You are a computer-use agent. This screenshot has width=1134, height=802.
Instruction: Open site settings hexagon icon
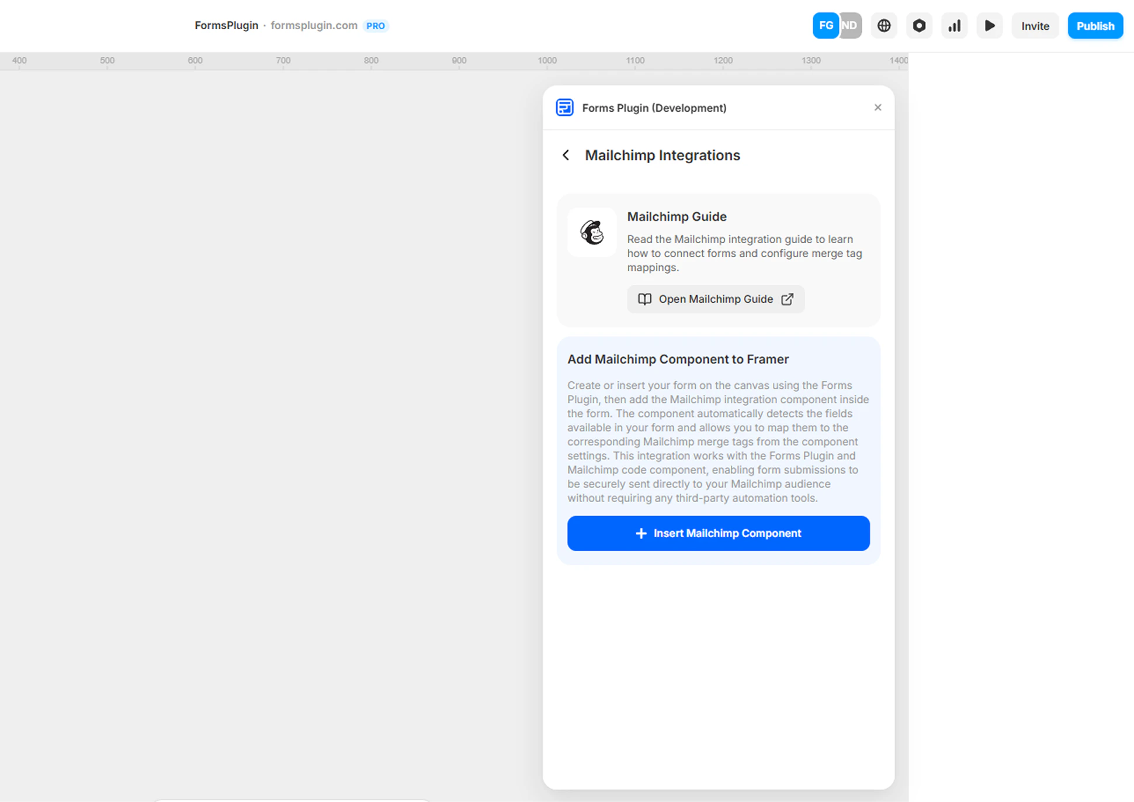point(919,26)
